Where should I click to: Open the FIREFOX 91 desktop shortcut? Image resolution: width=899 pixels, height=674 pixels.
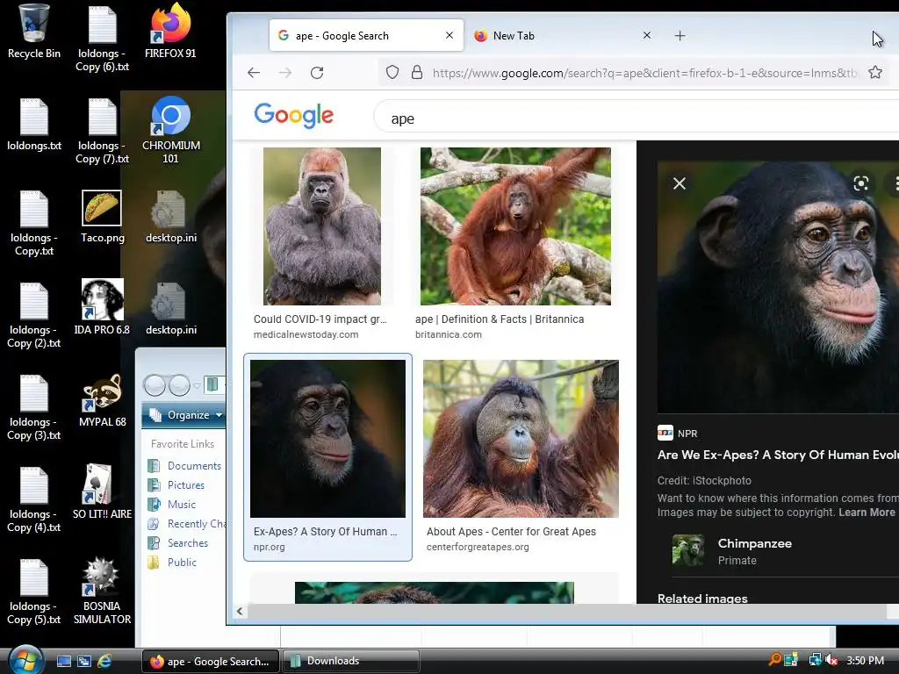click(x=170, y=32)
